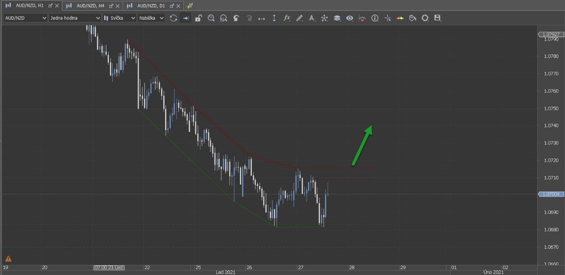Click the horizontal double-arrow scale icon

[x=261, y=18]
